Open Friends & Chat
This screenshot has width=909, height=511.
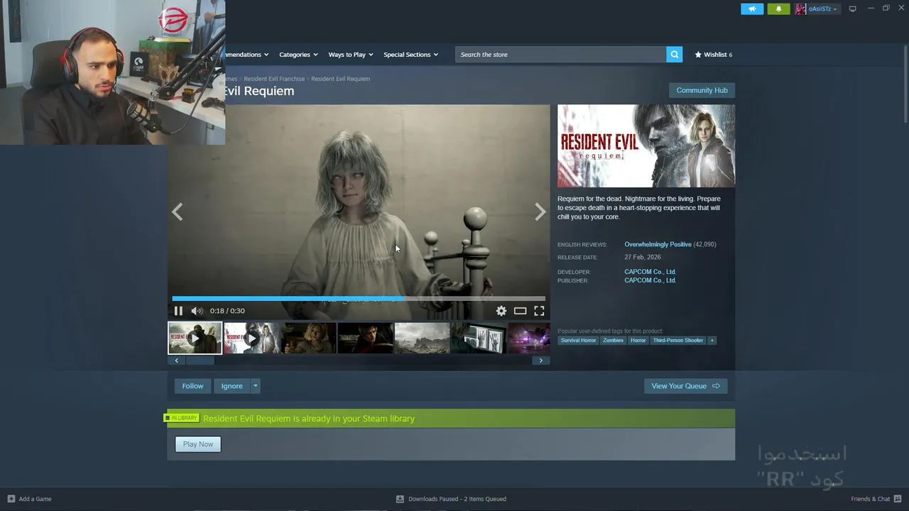[x=876, y=499]
